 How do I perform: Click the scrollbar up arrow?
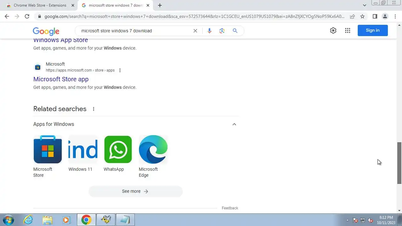pos(399,24)
